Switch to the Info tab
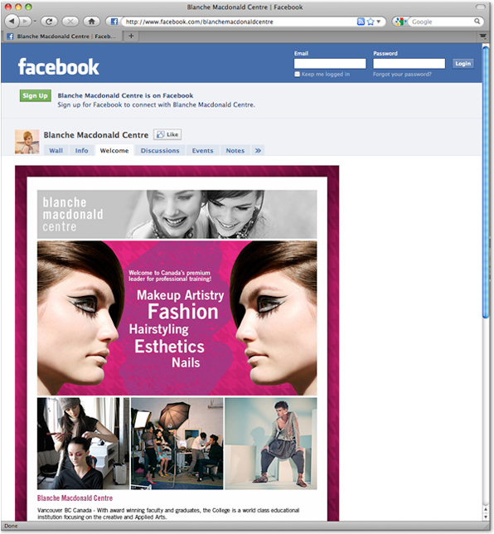Image resolution: width=494 pixels, height=534 pixels. coord(81,151)
